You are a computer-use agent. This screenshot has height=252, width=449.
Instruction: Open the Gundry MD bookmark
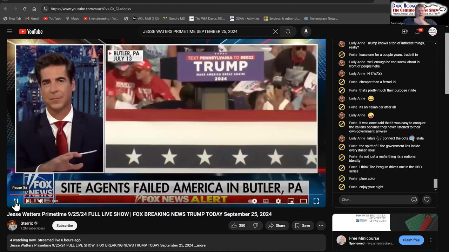coord(174,19)
